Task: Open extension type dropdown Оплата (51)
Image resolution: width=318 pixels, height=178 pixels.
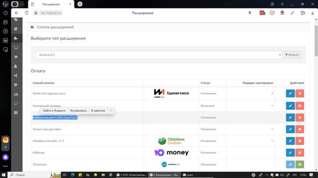Action: [159, 55]
